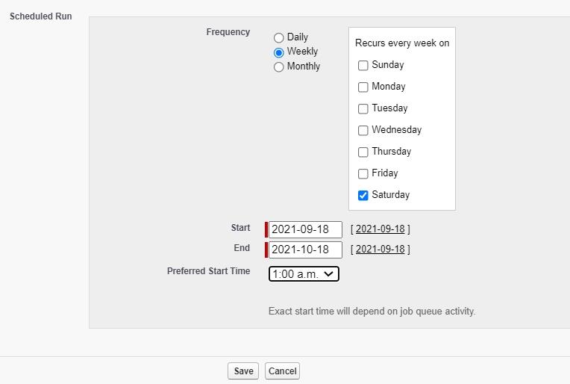Viewport: 570px width, 384px height.
Task: Check the Monday recurrence box
Action: [x=363, y=87]
